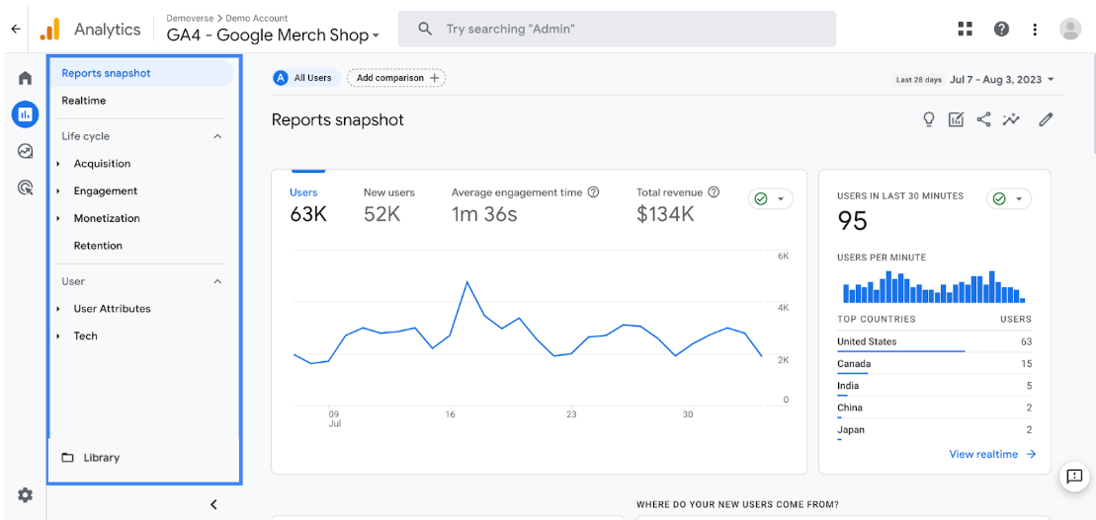Click the Demo Account breadcrumb
The height and width of the screenshot is (520, 1096).
257,18
